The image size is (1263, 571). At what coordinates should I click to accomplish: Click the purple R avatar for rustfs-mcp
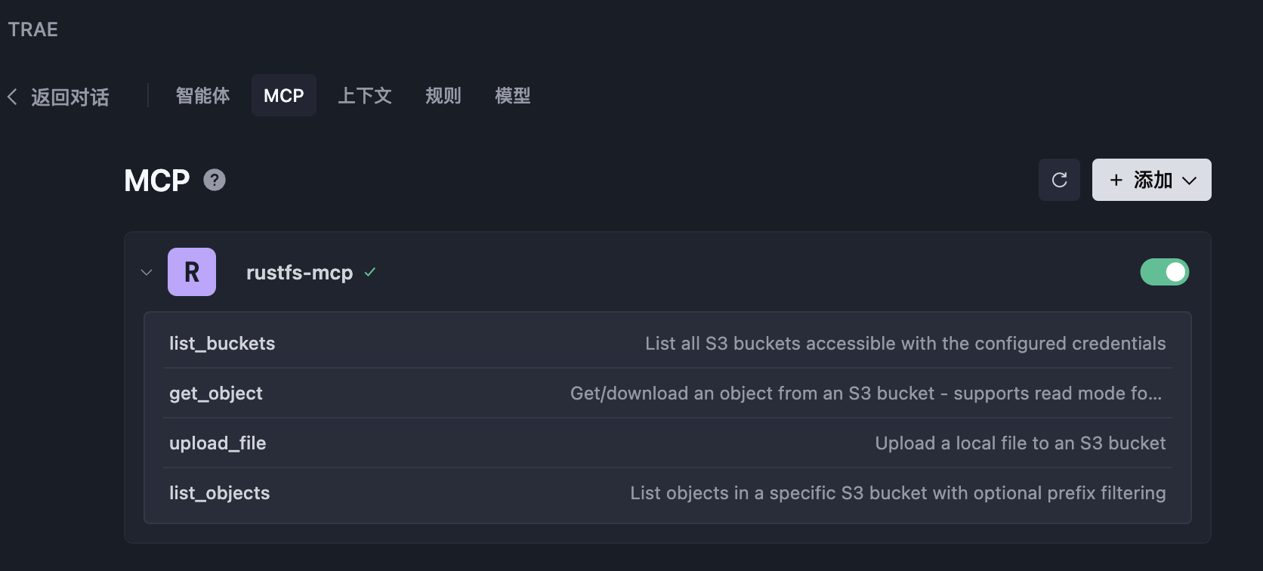tap(192, 272)
